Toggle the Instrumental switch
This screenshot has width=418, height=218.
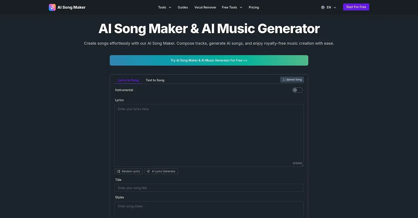pos(297,90)
